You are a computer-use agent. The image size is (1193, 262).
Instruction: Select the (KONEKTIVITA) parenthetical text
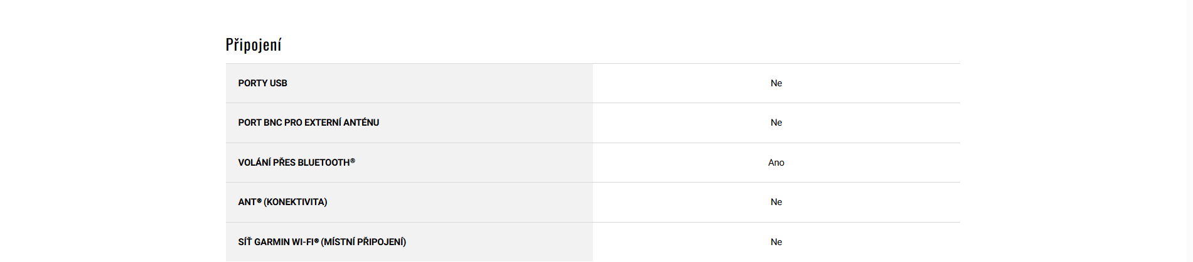295,202
